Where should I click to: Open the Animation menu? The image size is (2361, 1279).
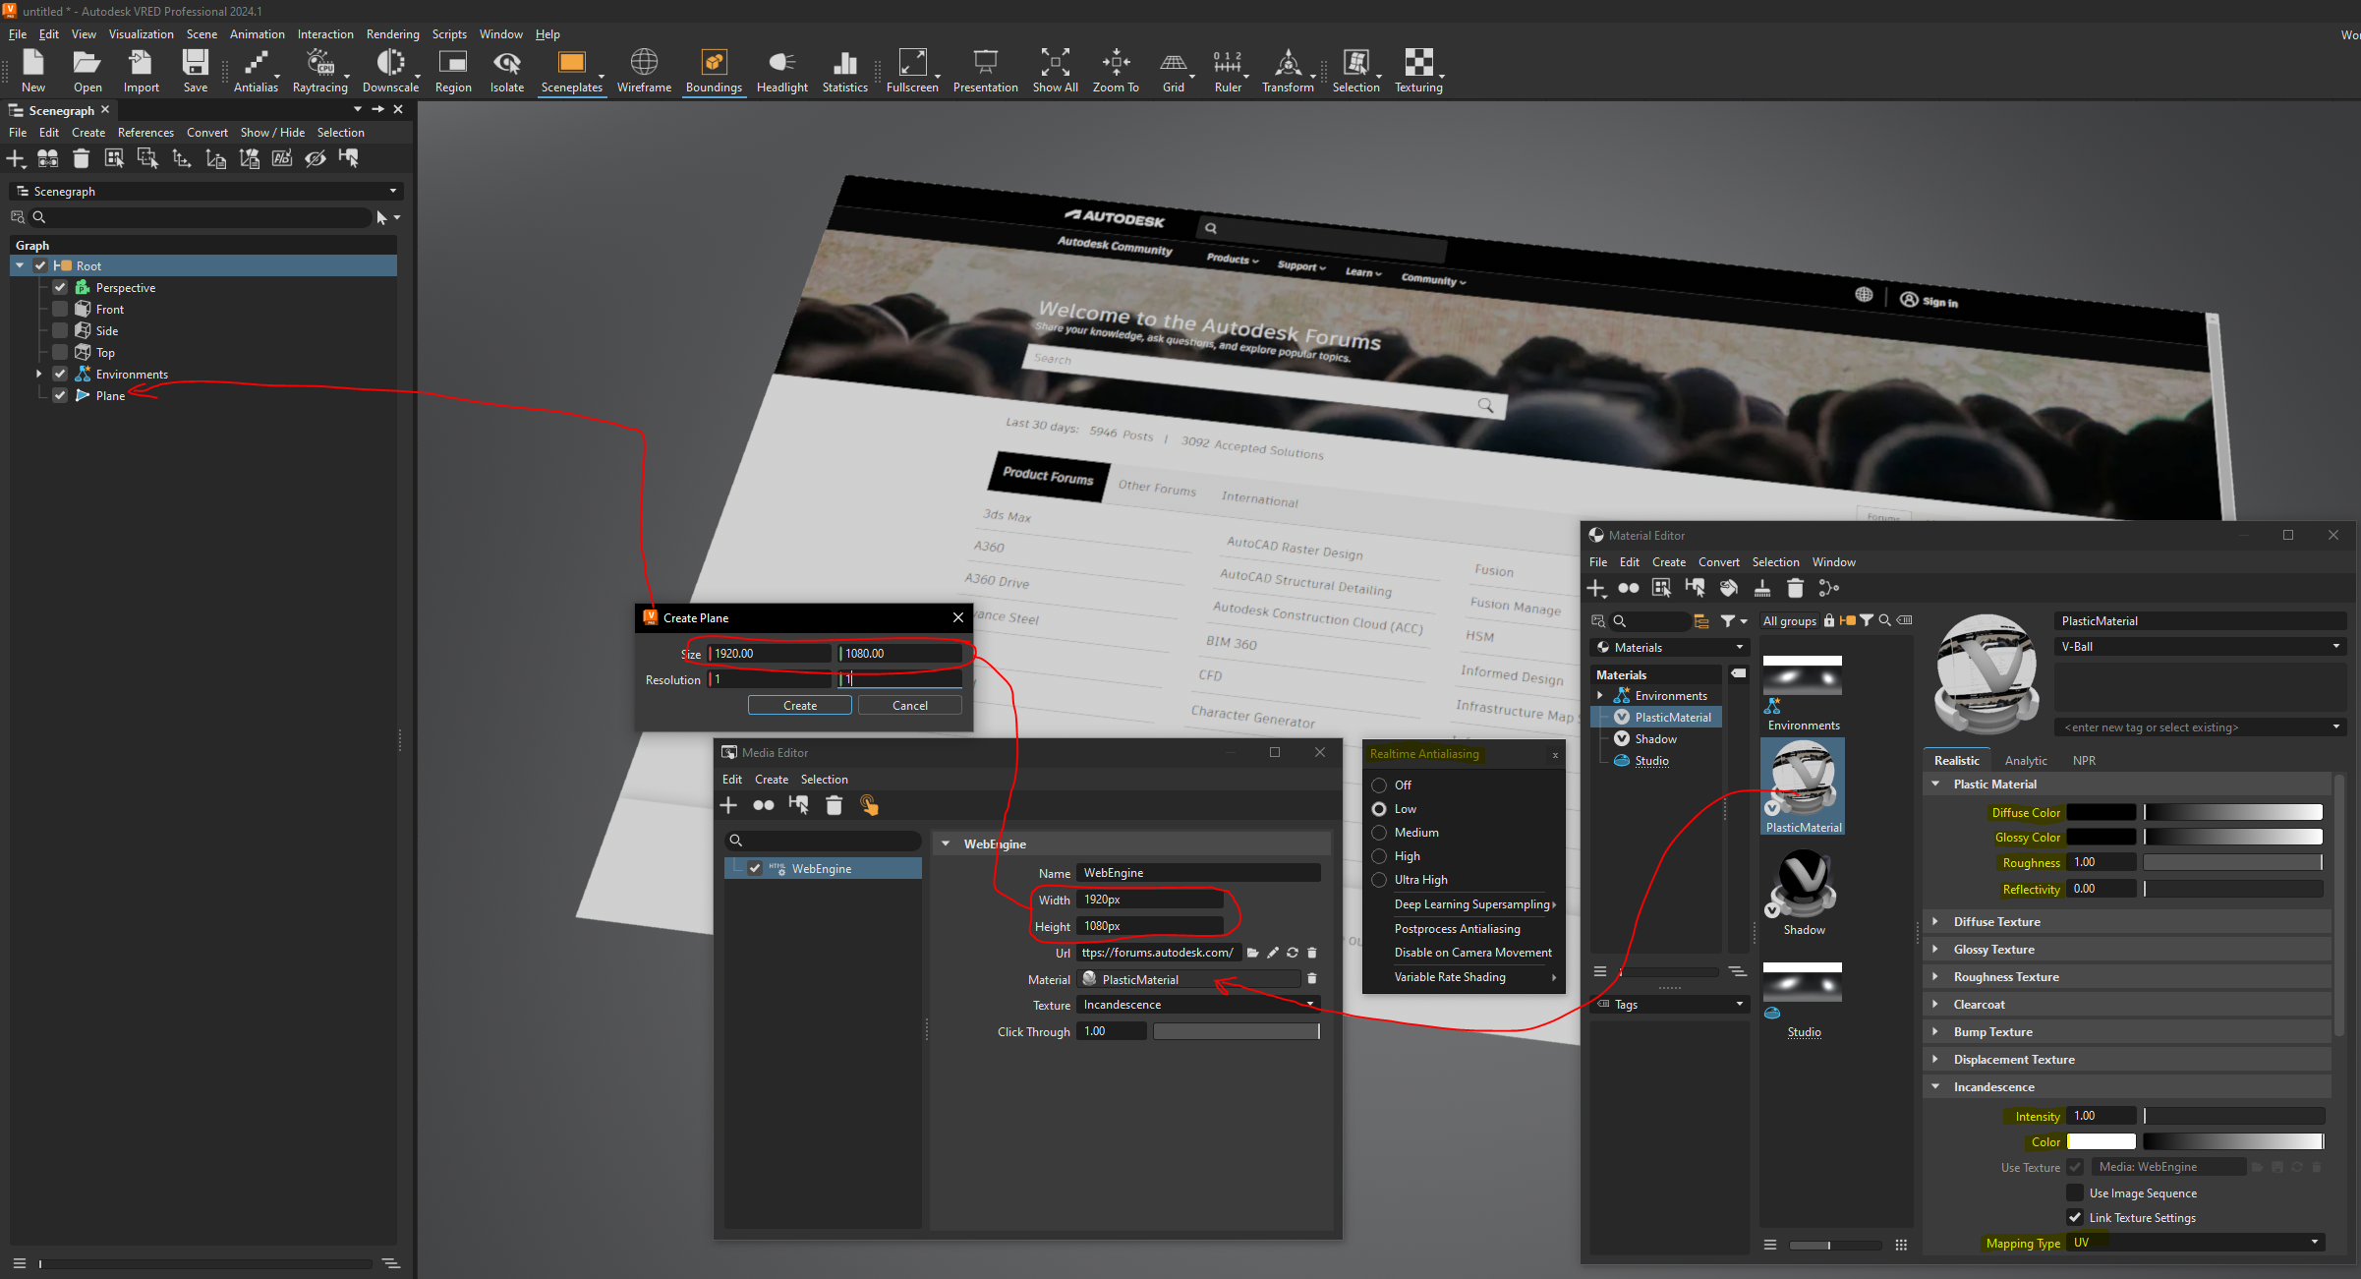click(257, 33)
